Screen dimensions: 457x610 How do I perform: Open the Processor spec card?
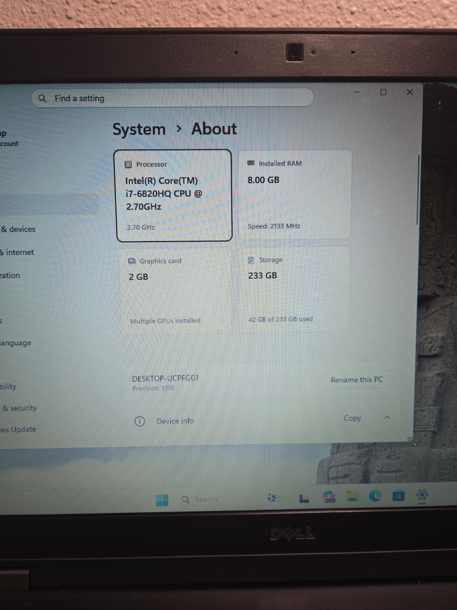click(174, 196)
